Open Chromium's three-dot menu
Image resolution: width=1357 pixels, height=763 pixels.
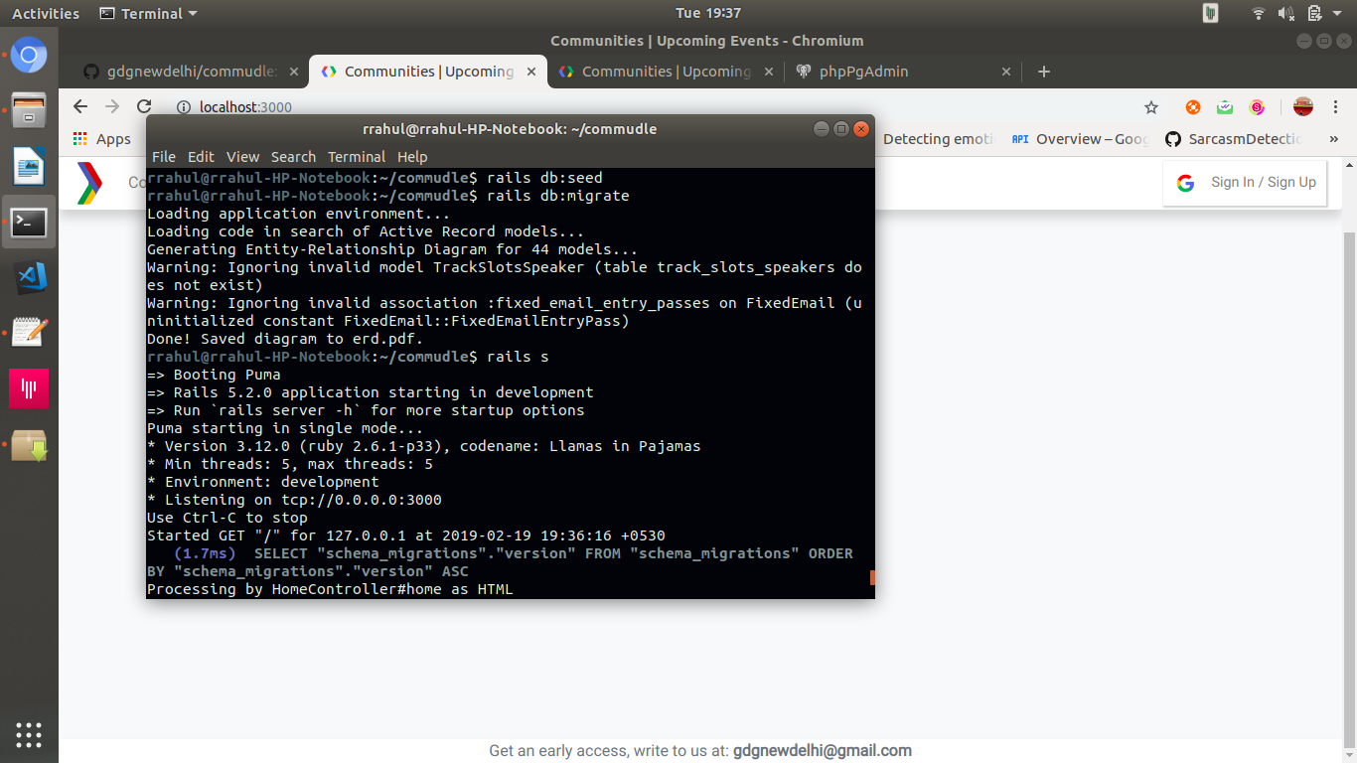click(1335, 106)
